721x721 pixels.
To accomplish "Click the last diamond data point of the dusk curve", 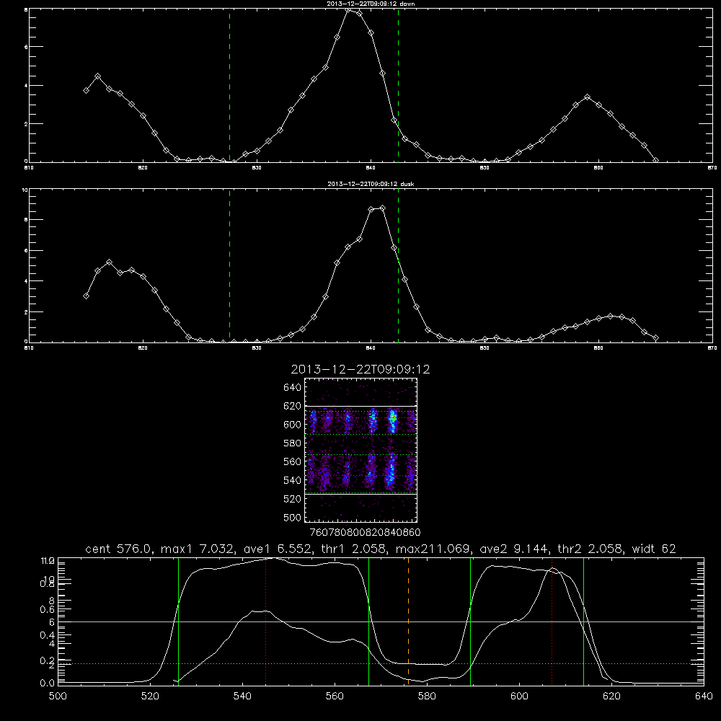I will click(x=655, y=338).
